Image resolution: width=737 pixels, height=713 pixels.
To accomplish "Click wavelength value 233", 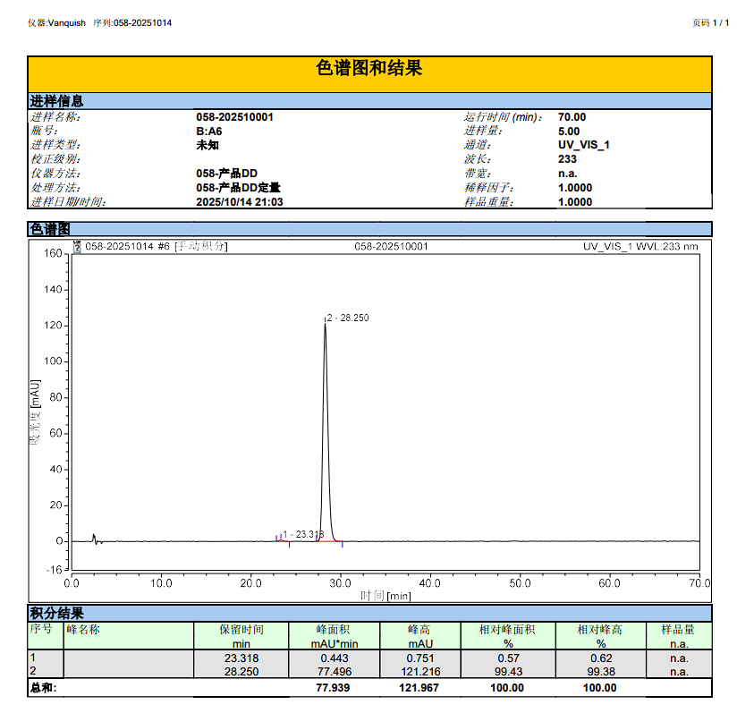I will (x=567, y=159).
